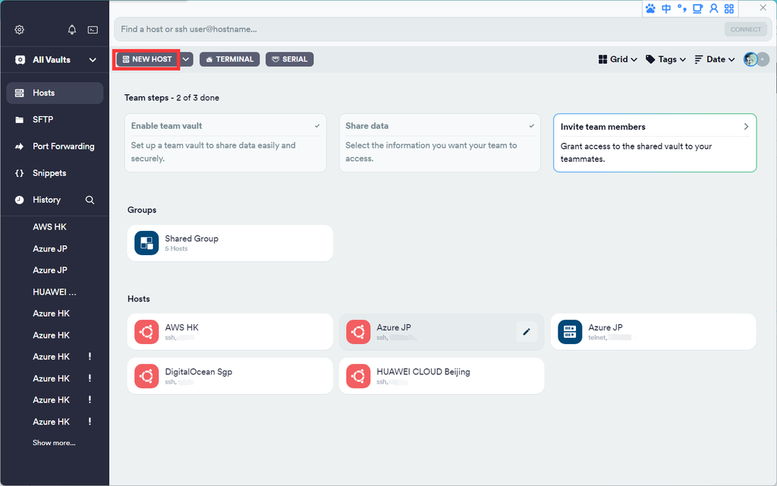Image resolution: width=777 pixels, height=486 pixels.
Task: Click the All Vaults vault icon
Action: (x=20, y=60)
